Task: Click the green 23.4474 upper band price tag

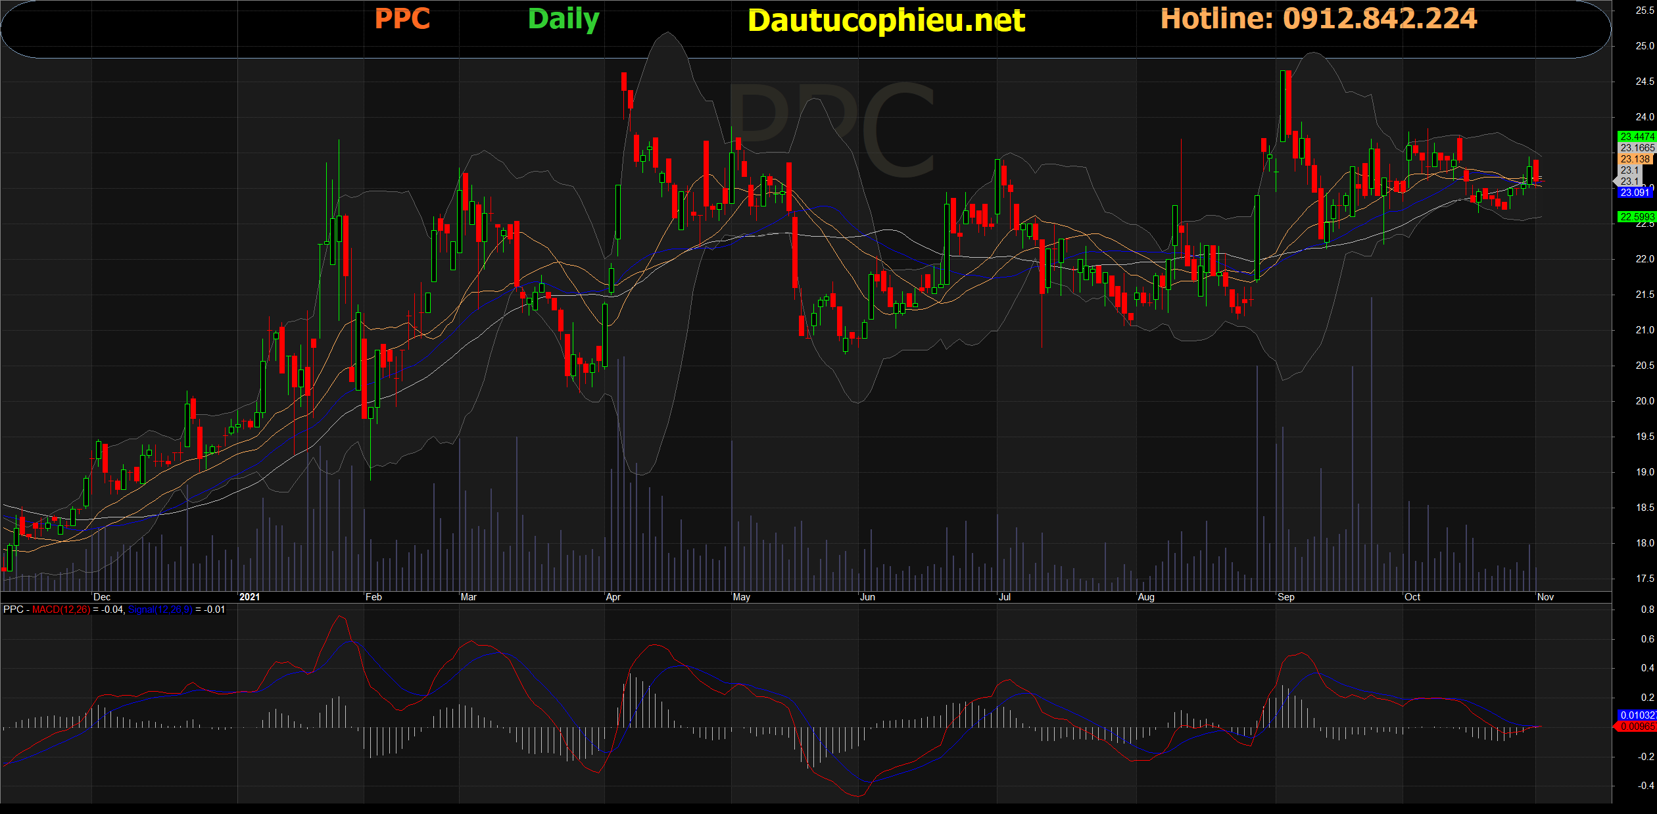Action: [1637, 137]
